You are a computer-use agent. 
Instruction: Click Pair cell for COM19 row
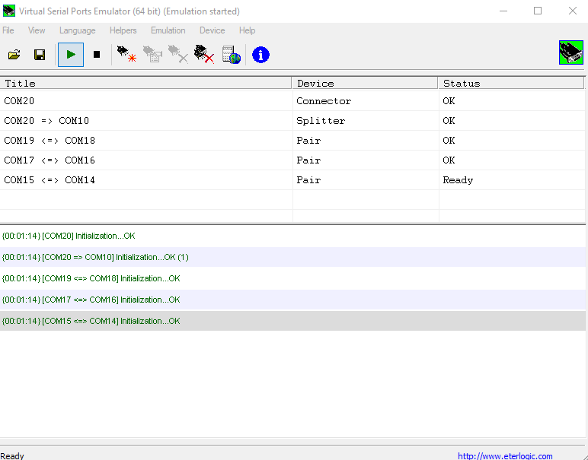click(366, 141)
